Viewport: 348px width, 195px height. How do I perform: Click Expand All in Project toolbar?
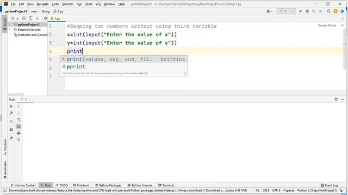click(30, 18)
